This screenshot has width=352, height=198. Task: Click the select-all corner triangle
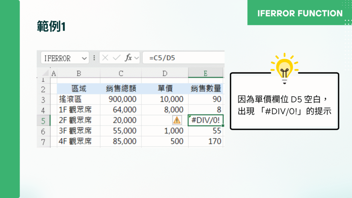45,73
